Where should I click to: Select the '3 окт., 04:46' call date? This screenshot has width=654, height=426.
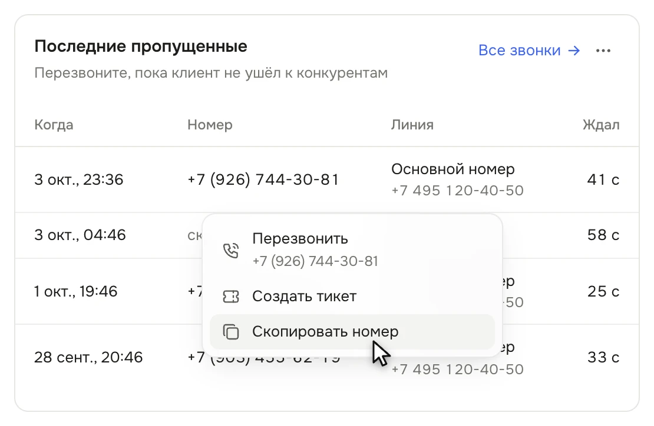click(80, 235)
